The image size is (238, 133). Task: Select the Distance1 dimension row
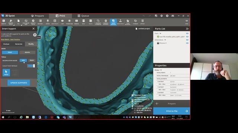click(x=162, y=43)
